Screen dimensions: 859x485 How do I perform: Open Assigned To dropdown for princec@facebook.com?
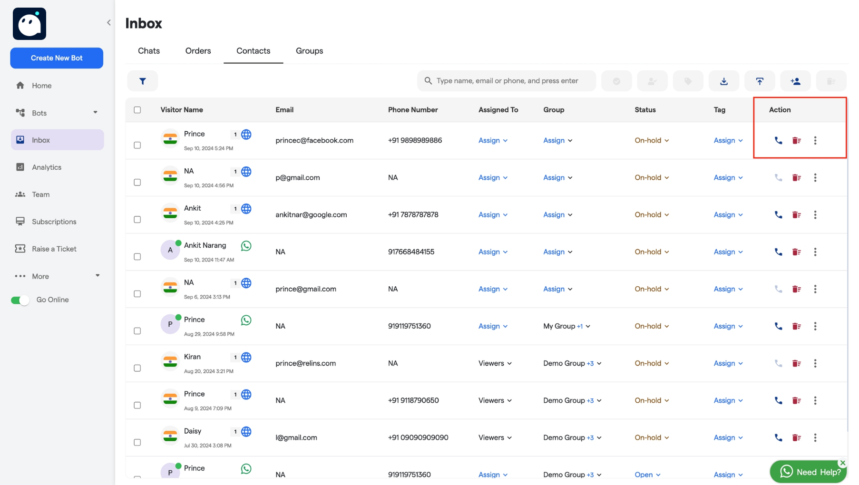click(493, 140)
